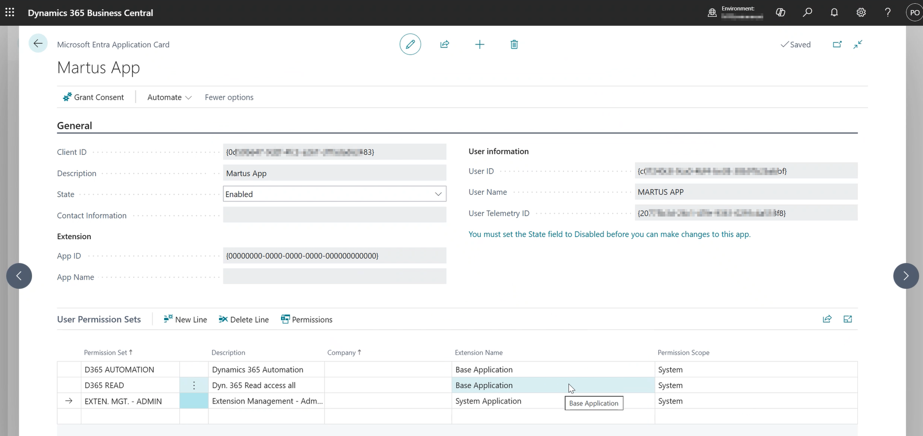Click Base Application cell in D365 AUTOMATION row

point(553,369)
